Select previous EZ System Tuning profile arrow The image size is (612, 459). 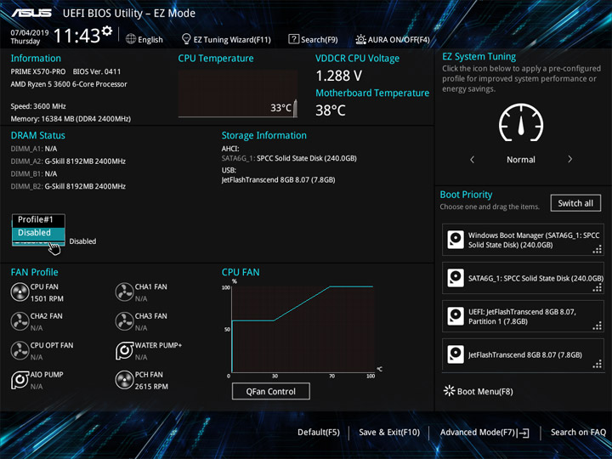click(x=473, y=159)
